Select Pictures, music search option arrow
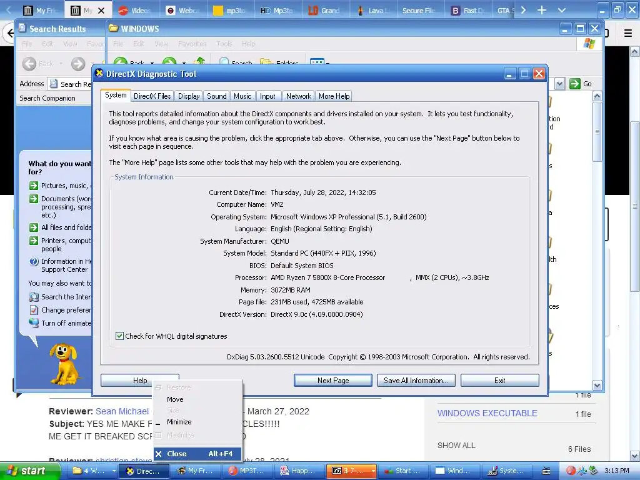The height and width of the screenshot is (480, 640). [34, 186]
